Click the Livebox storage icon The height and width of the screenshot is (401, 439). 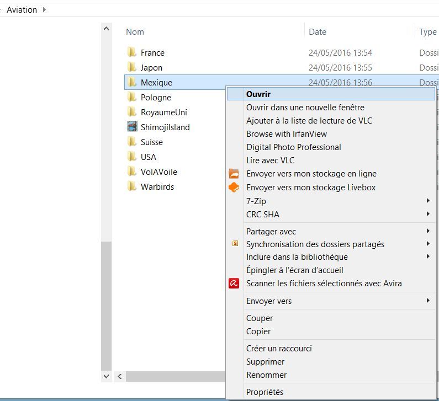point(234,188)
